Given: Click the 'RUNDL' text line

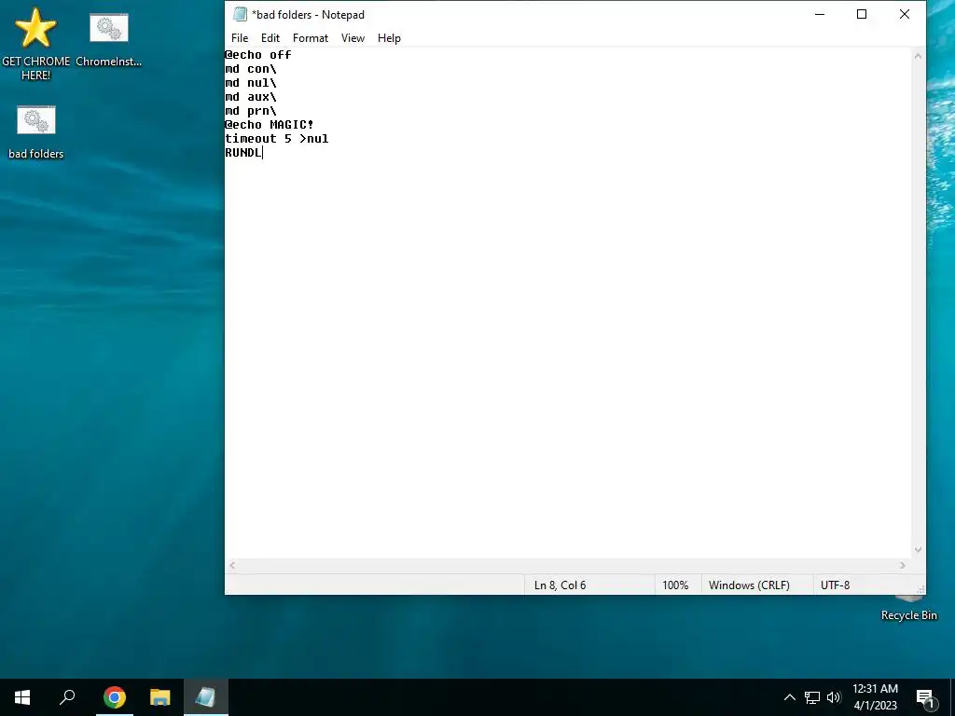Looking at the screenshot, I should pyautogui.click(x=243, y=153).
